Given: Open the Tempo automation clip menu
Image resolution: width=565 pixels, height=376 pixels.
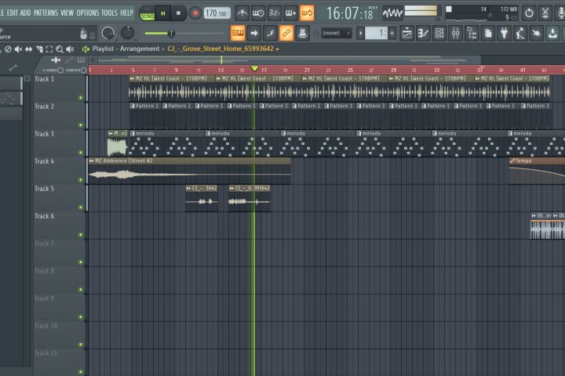Looking at the screenshot, I should [512, 161].
